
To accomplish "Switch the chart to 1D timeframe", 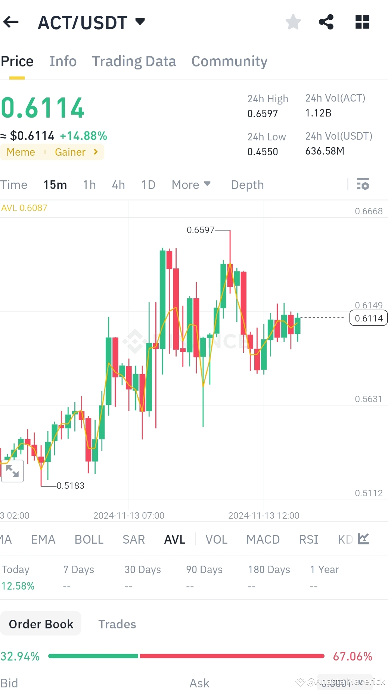I will 148,184.
